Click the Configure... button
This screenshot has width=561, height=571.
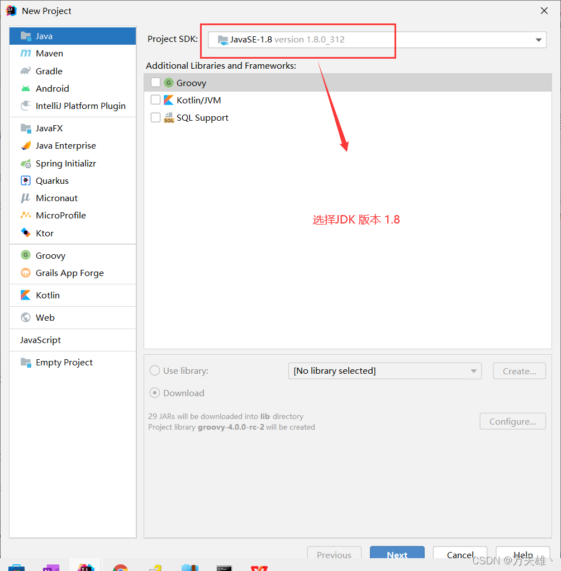coord(512,421)
